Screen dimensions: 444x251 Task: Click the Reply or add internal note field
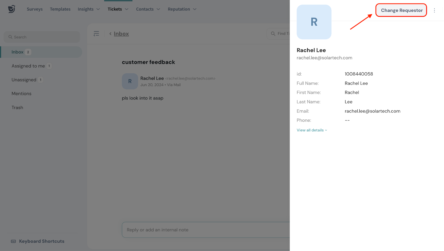[205, 230]
